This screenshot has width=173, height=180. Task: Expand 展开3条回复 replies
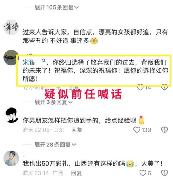54,102
